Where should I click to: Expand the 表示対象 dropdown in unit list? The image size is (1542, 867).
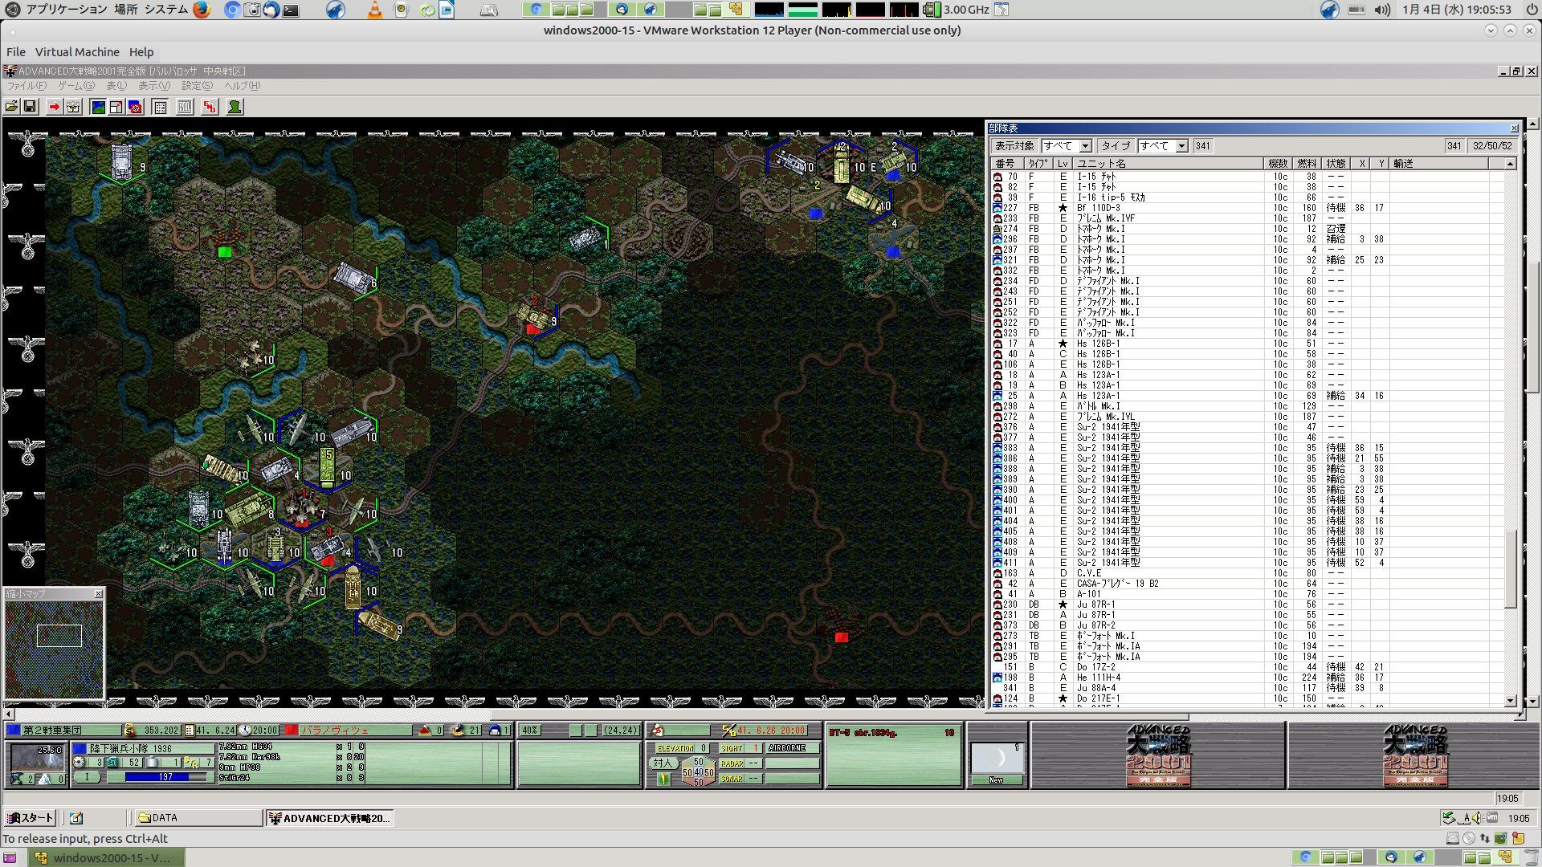tap(1085, 146)
